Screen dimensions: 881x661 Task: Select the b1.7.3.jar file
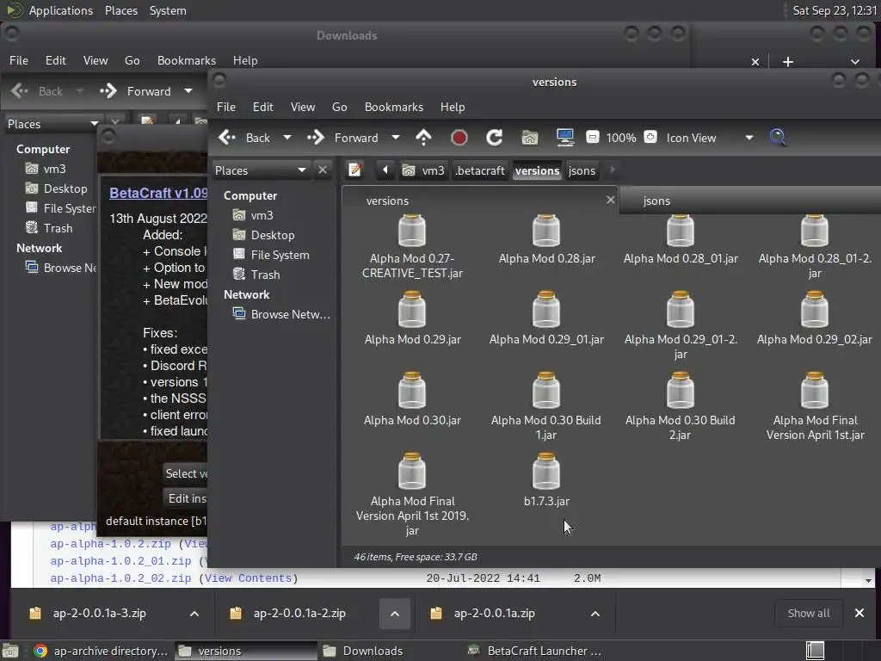click(x=546, y=480)
